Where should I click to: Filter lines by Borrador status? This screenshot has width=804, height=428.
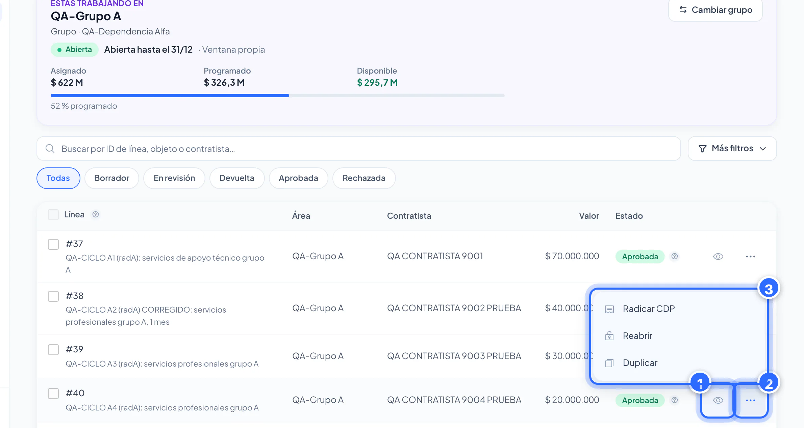[112, 178]
